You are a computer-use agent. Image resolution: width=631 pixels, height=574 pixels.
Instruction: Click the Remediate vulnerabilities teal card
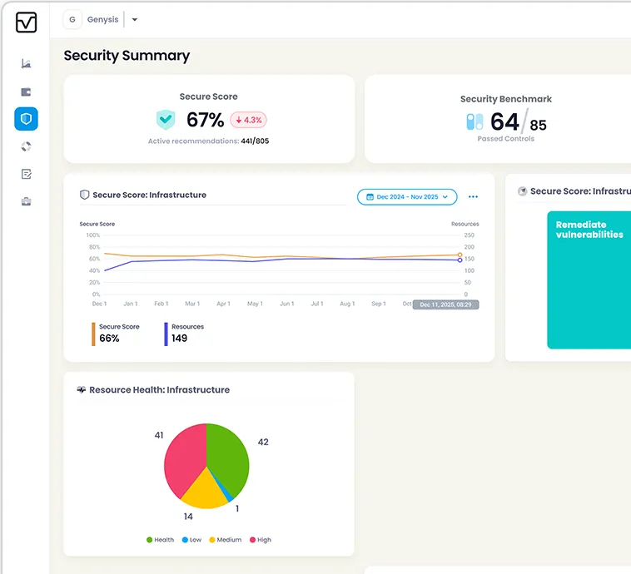(589, 279)
